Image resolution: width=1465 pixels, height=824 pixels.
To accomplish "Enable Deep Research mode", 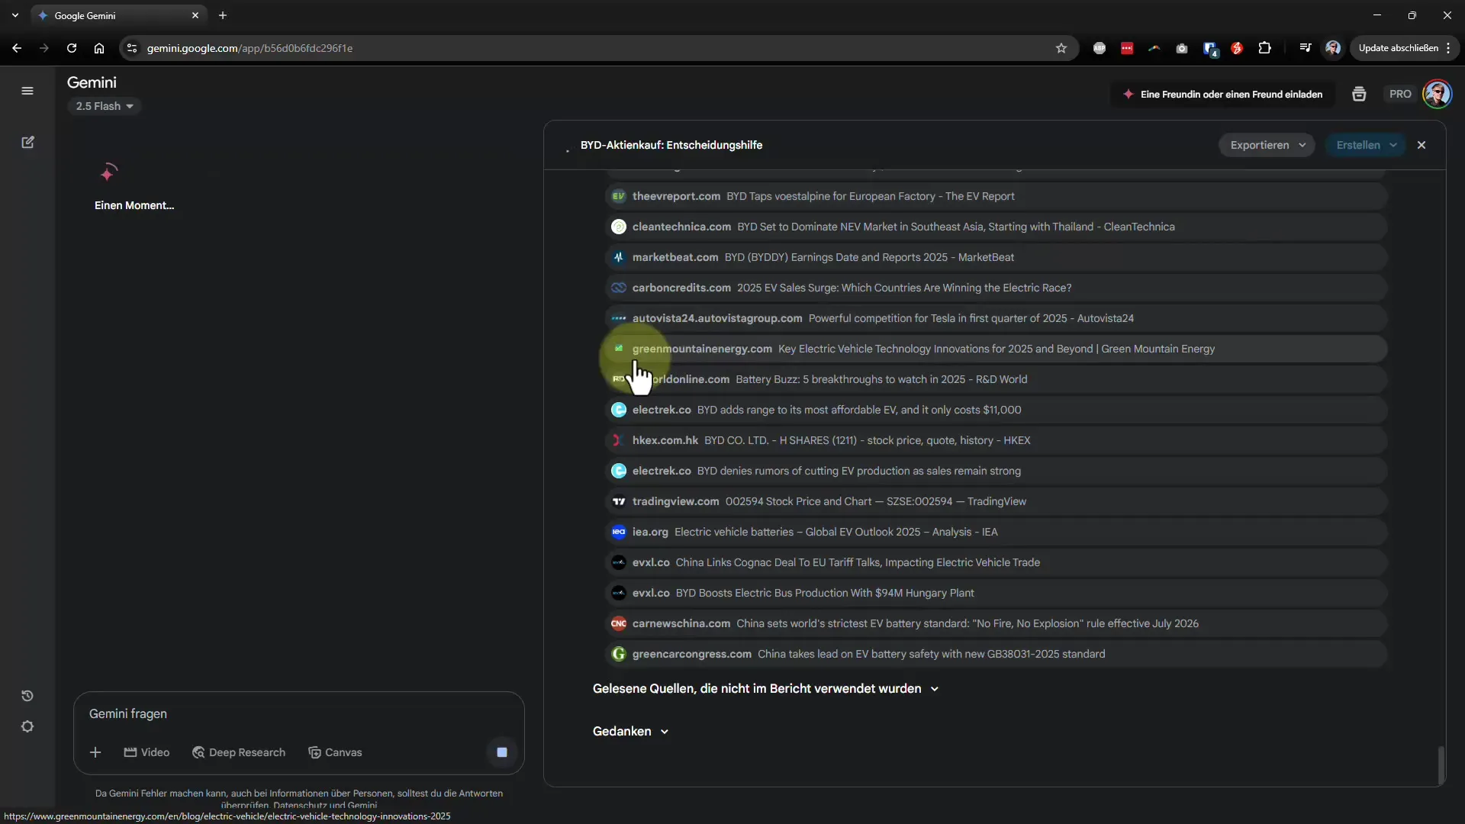I will pyautogui.click(x=239, y=752).
